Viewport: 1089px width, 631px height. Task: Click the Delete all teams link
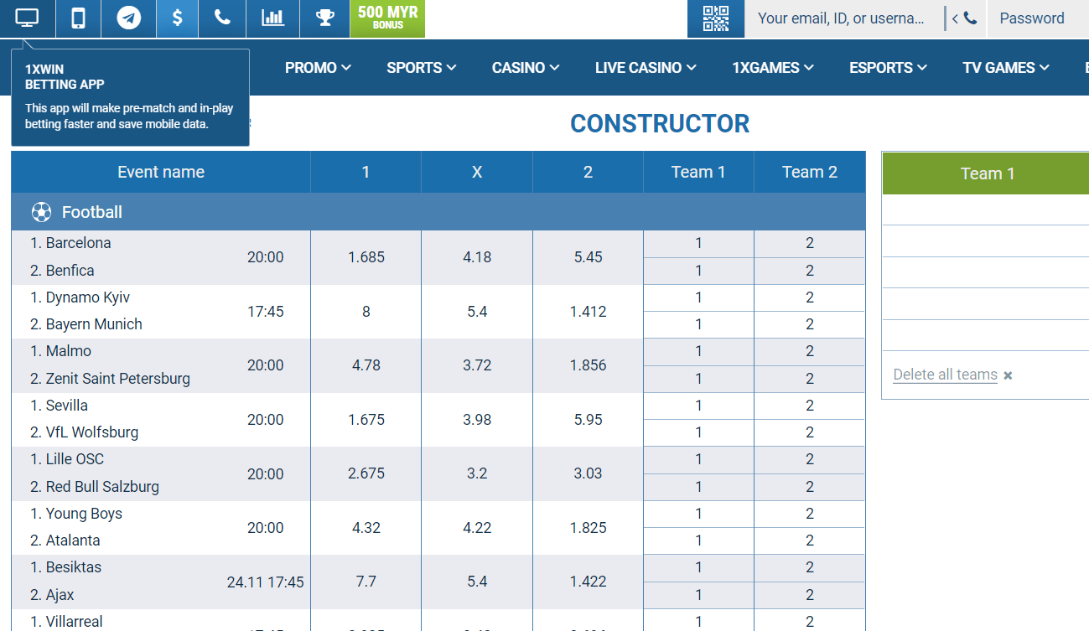[945, 375]
